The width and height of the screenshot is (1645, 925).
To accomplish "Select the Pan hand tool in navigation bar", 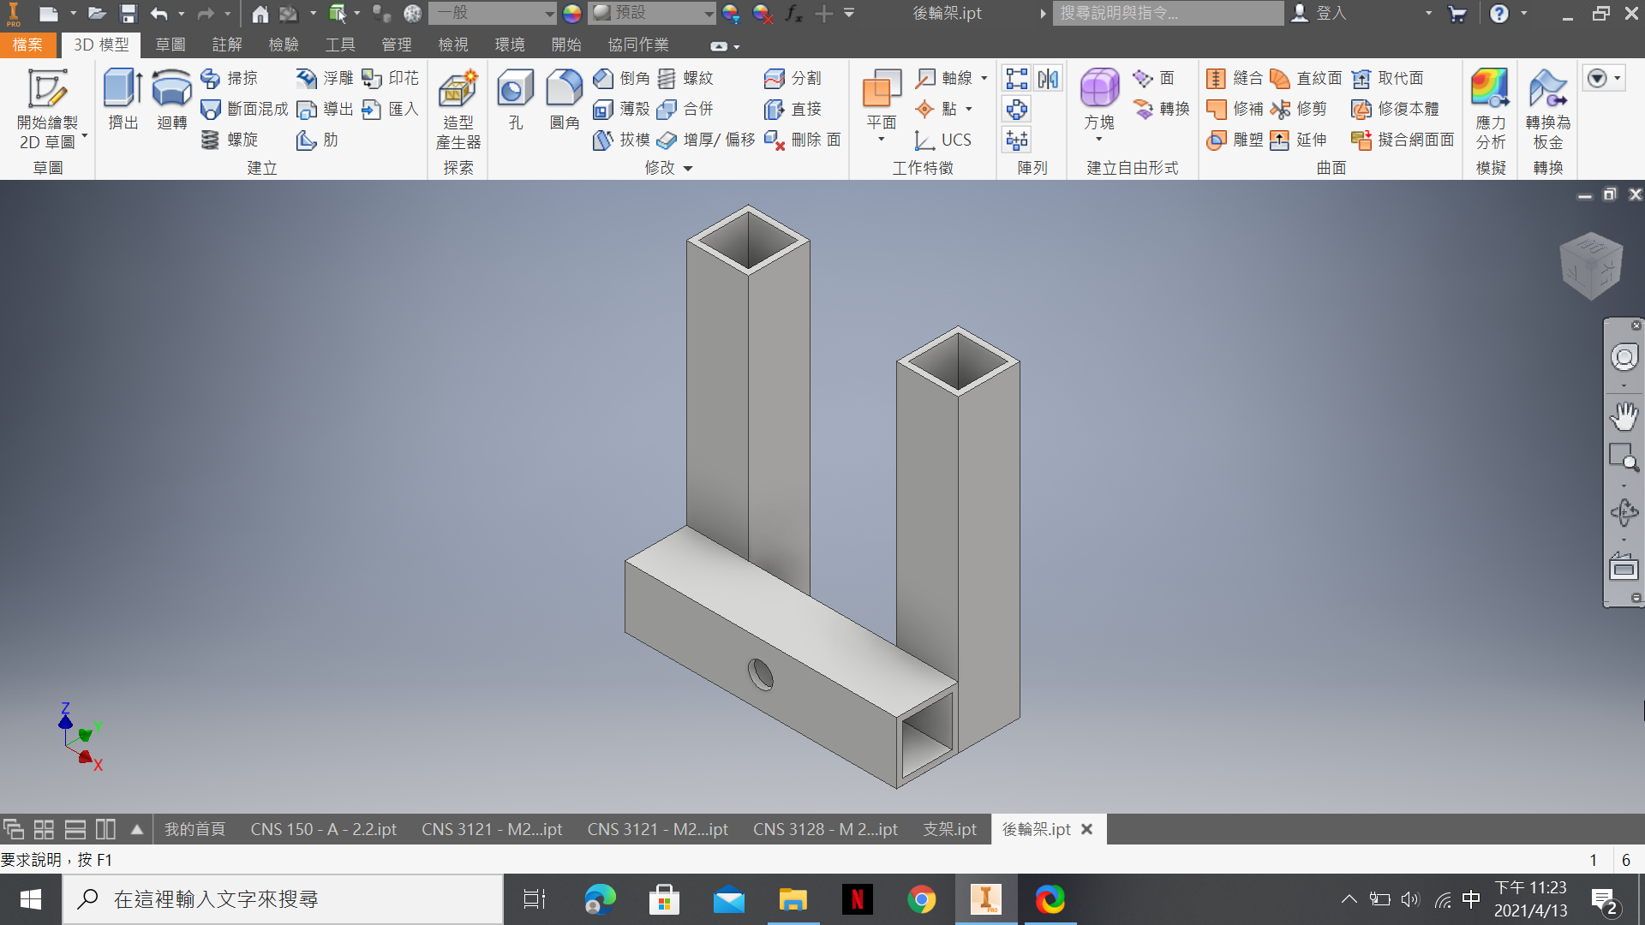I will coord(1624,416).
